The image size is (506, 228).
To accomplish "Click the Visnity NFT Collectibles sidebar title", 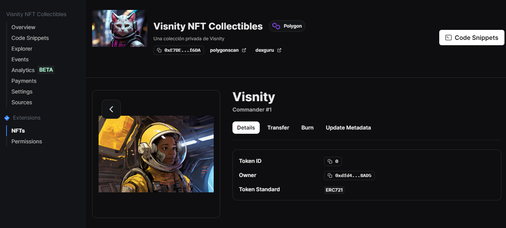I will tap(36, 14).
